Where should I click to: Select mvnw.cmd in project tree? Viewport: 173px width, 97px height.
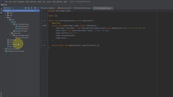13,44
